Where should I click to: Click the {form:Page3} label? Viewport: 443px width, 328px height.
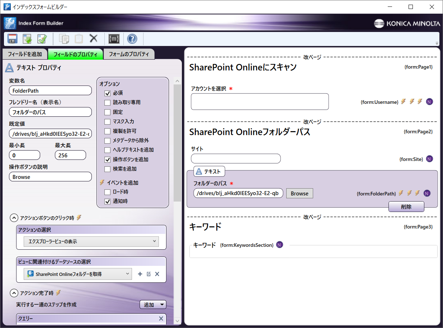pos(418,227)
